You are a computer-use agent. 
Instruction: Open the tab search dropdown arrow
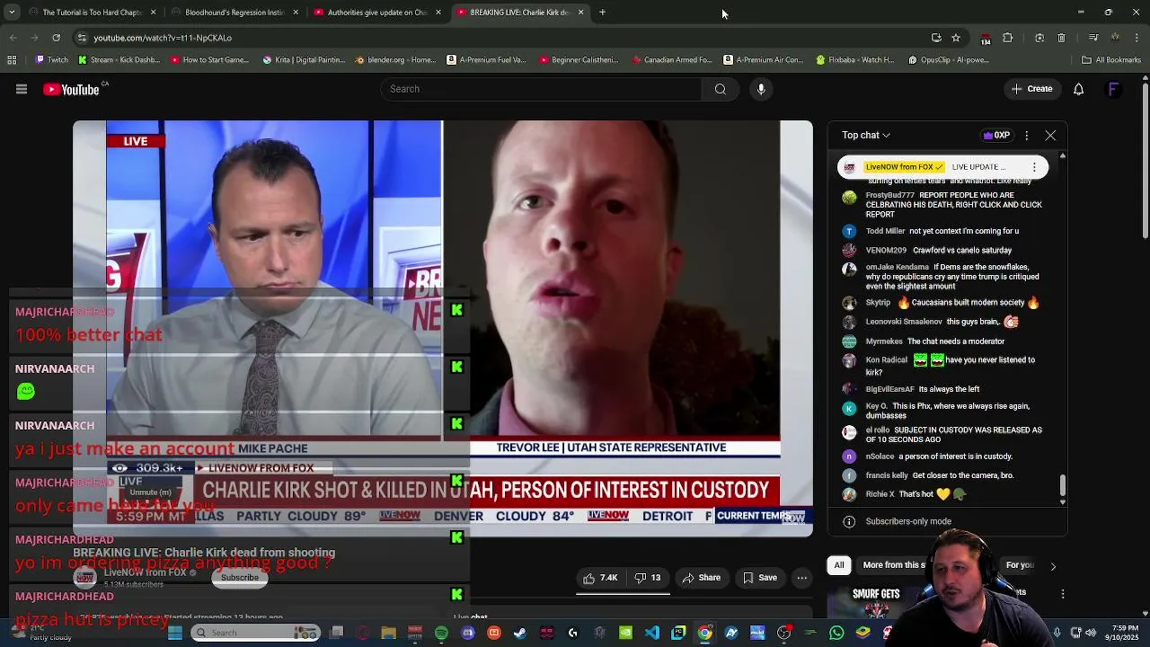tap(12, 13)
